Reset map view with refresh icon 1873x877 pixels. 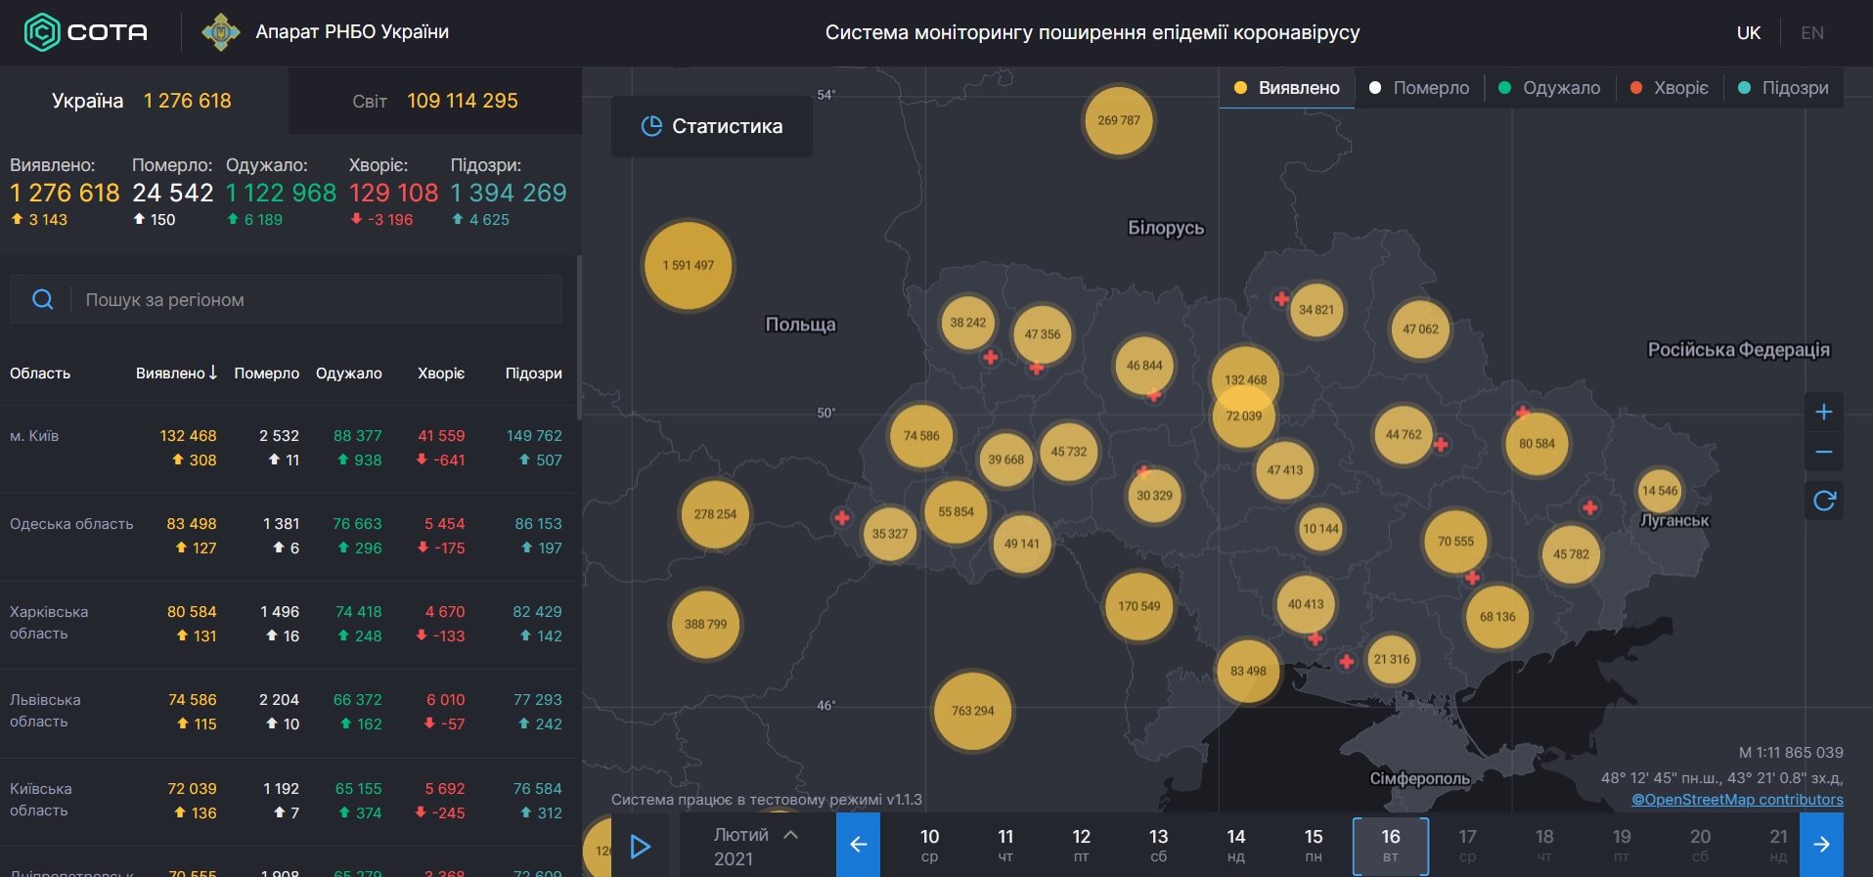[x=1823, y=502]
